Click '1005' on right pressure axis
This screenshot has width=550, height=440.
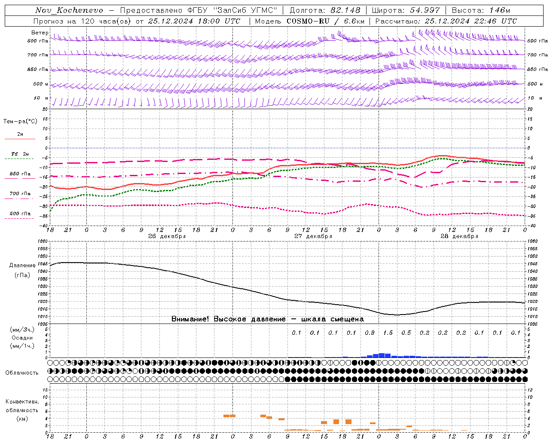(x=532, y=324)
